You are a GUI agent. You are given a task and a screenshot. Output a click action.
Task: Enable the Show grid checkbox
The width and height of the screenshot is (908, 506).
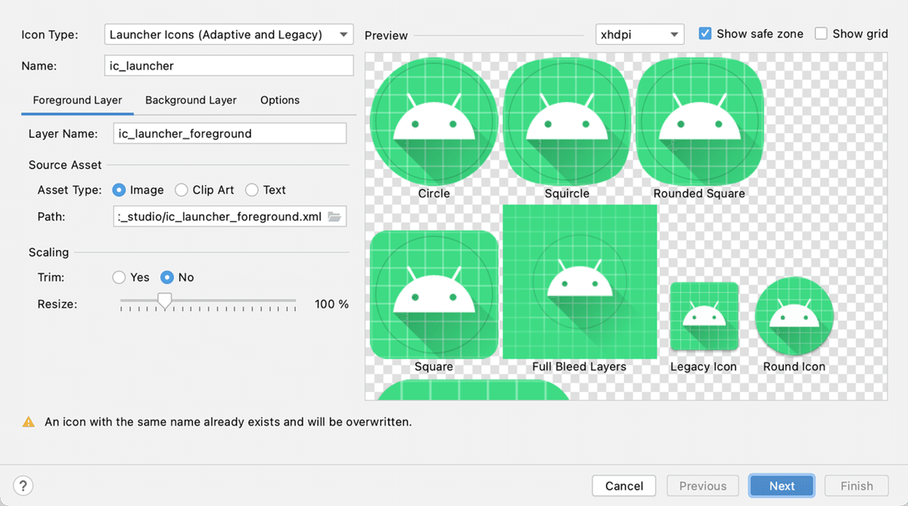(x=821, y=33)
